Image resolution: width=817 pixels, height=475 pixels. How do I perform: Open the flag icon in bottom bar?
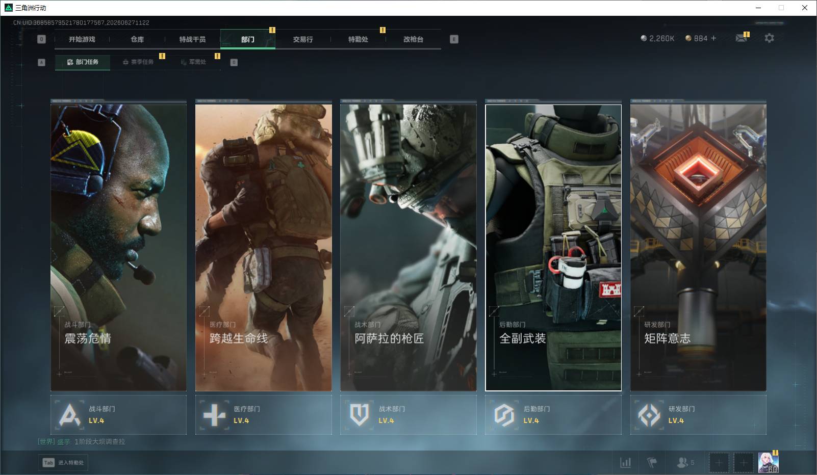[x=652, y=462]
